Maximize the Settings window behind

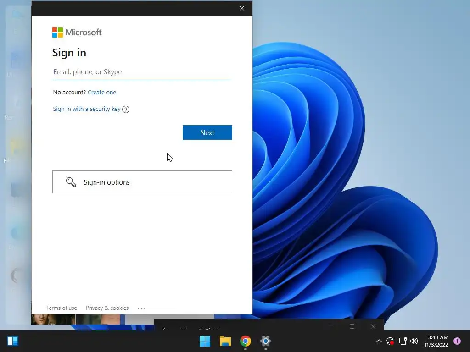[352, 326]
